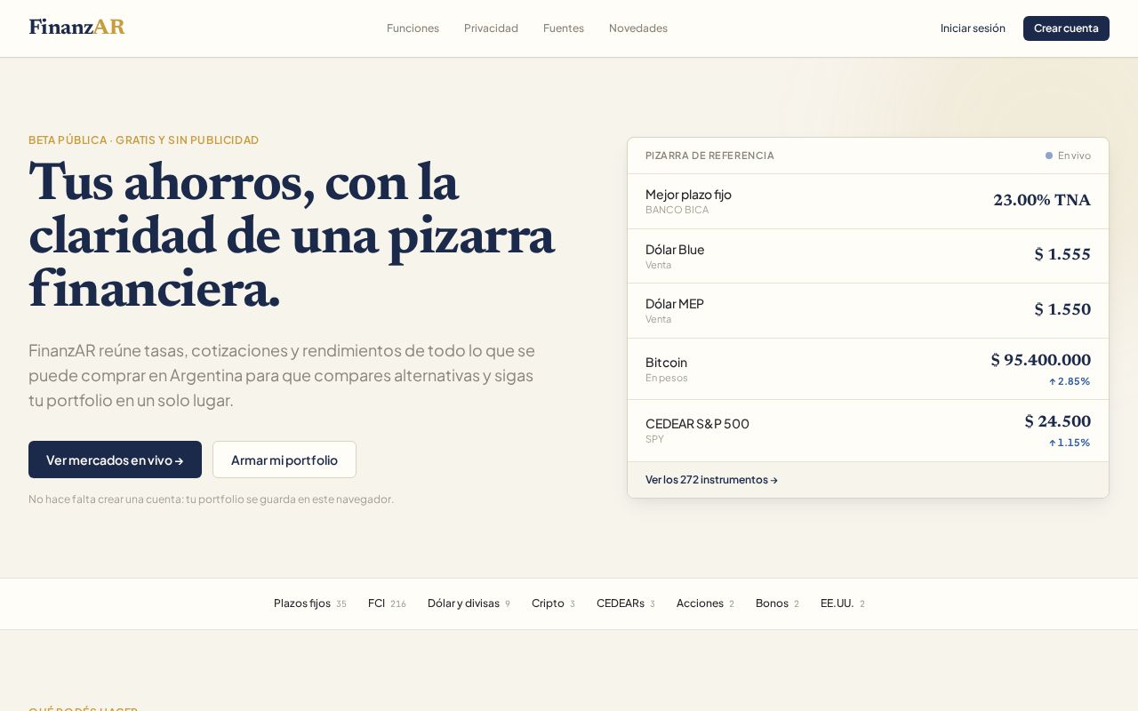Open the Dólar y divisas category
The image size is (1138, 711).
[x=469, y=603]
